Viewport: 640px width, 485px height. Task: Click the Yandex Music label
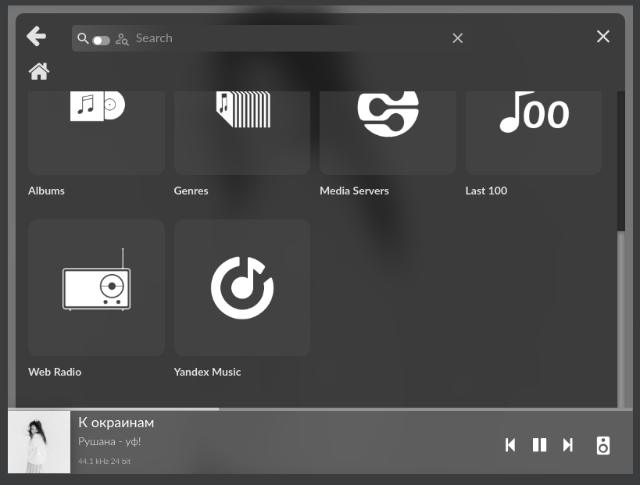[x=207, y=372]
